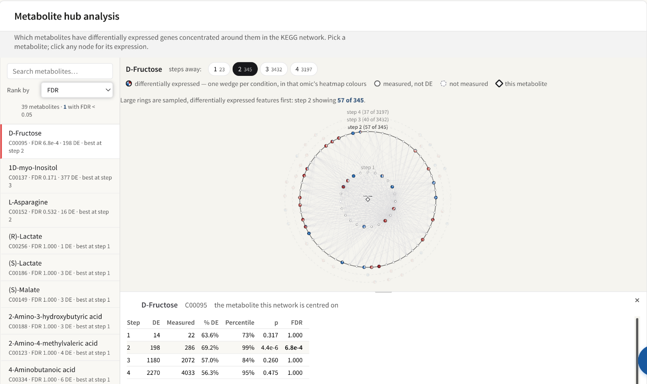Click the D-Fructose heading above the network

click(x=144, y=69)
